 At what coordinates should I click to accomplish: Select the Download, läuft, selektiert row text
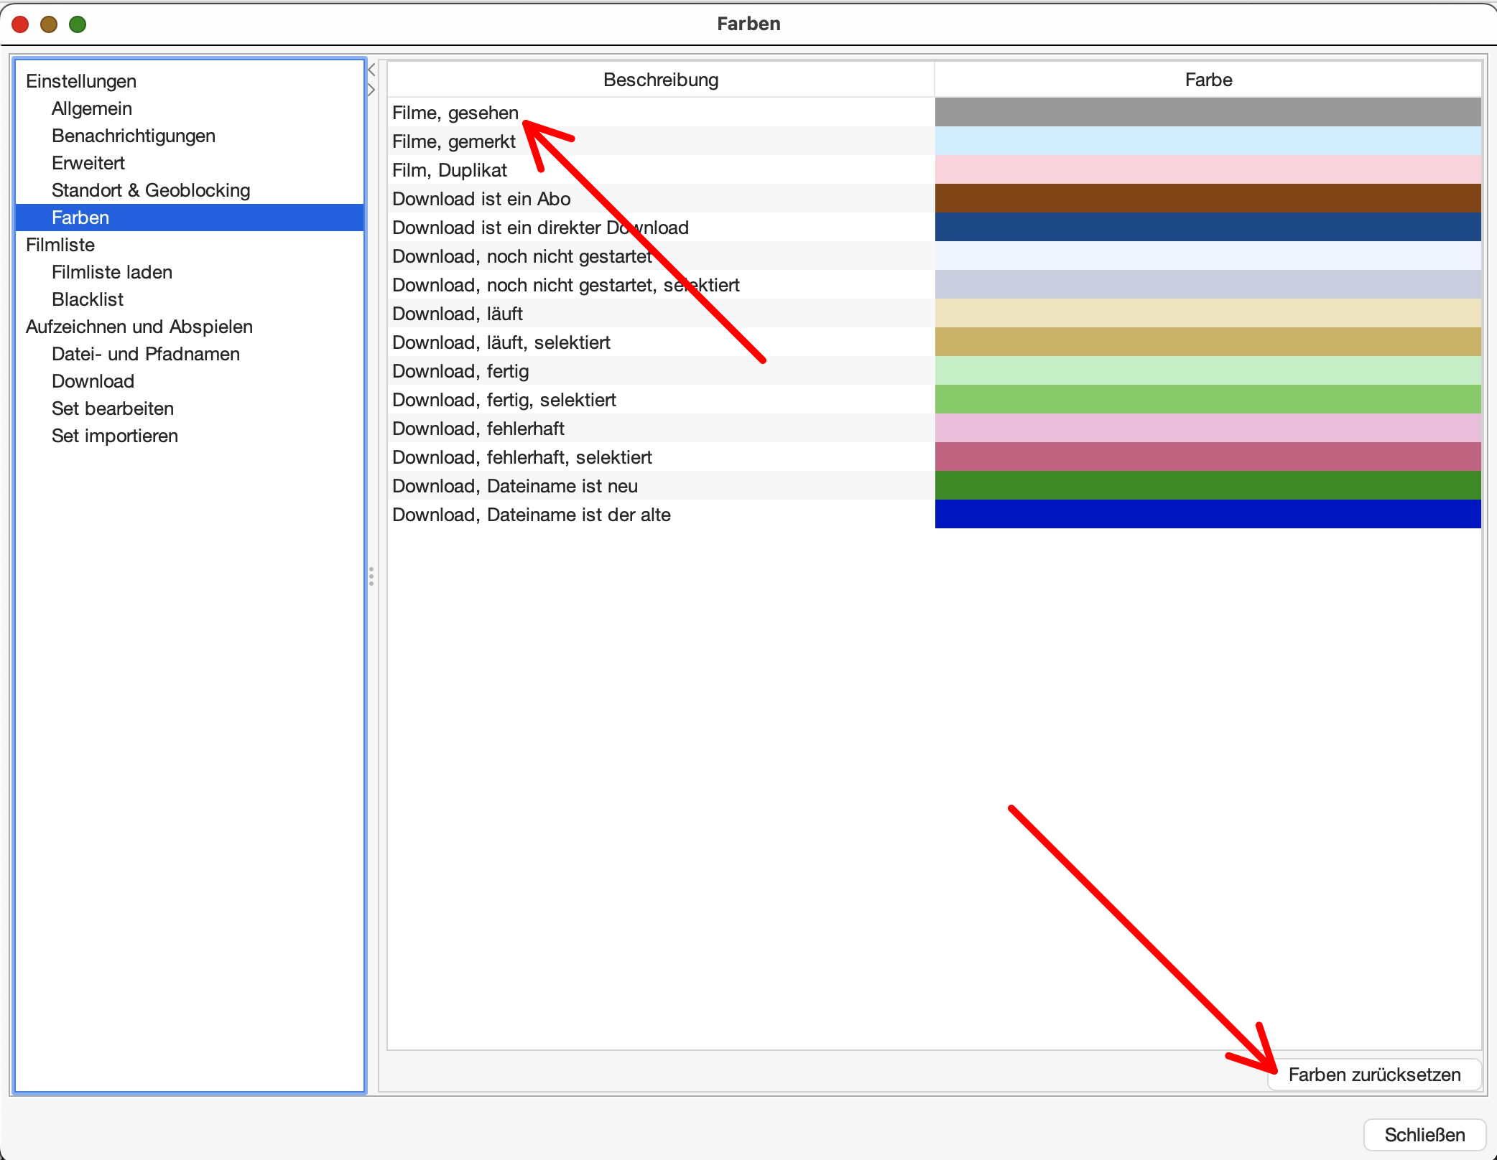(501, 342)
